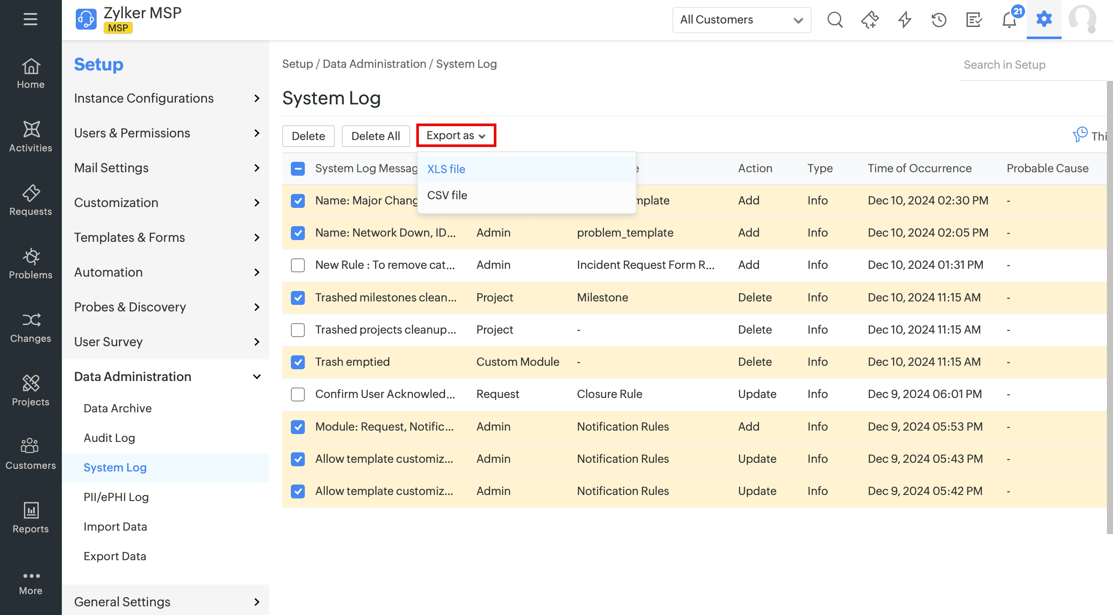Click the vertical scrollbar on right
This screenshot has height=615, width=1113.
tap(1110, 304)
